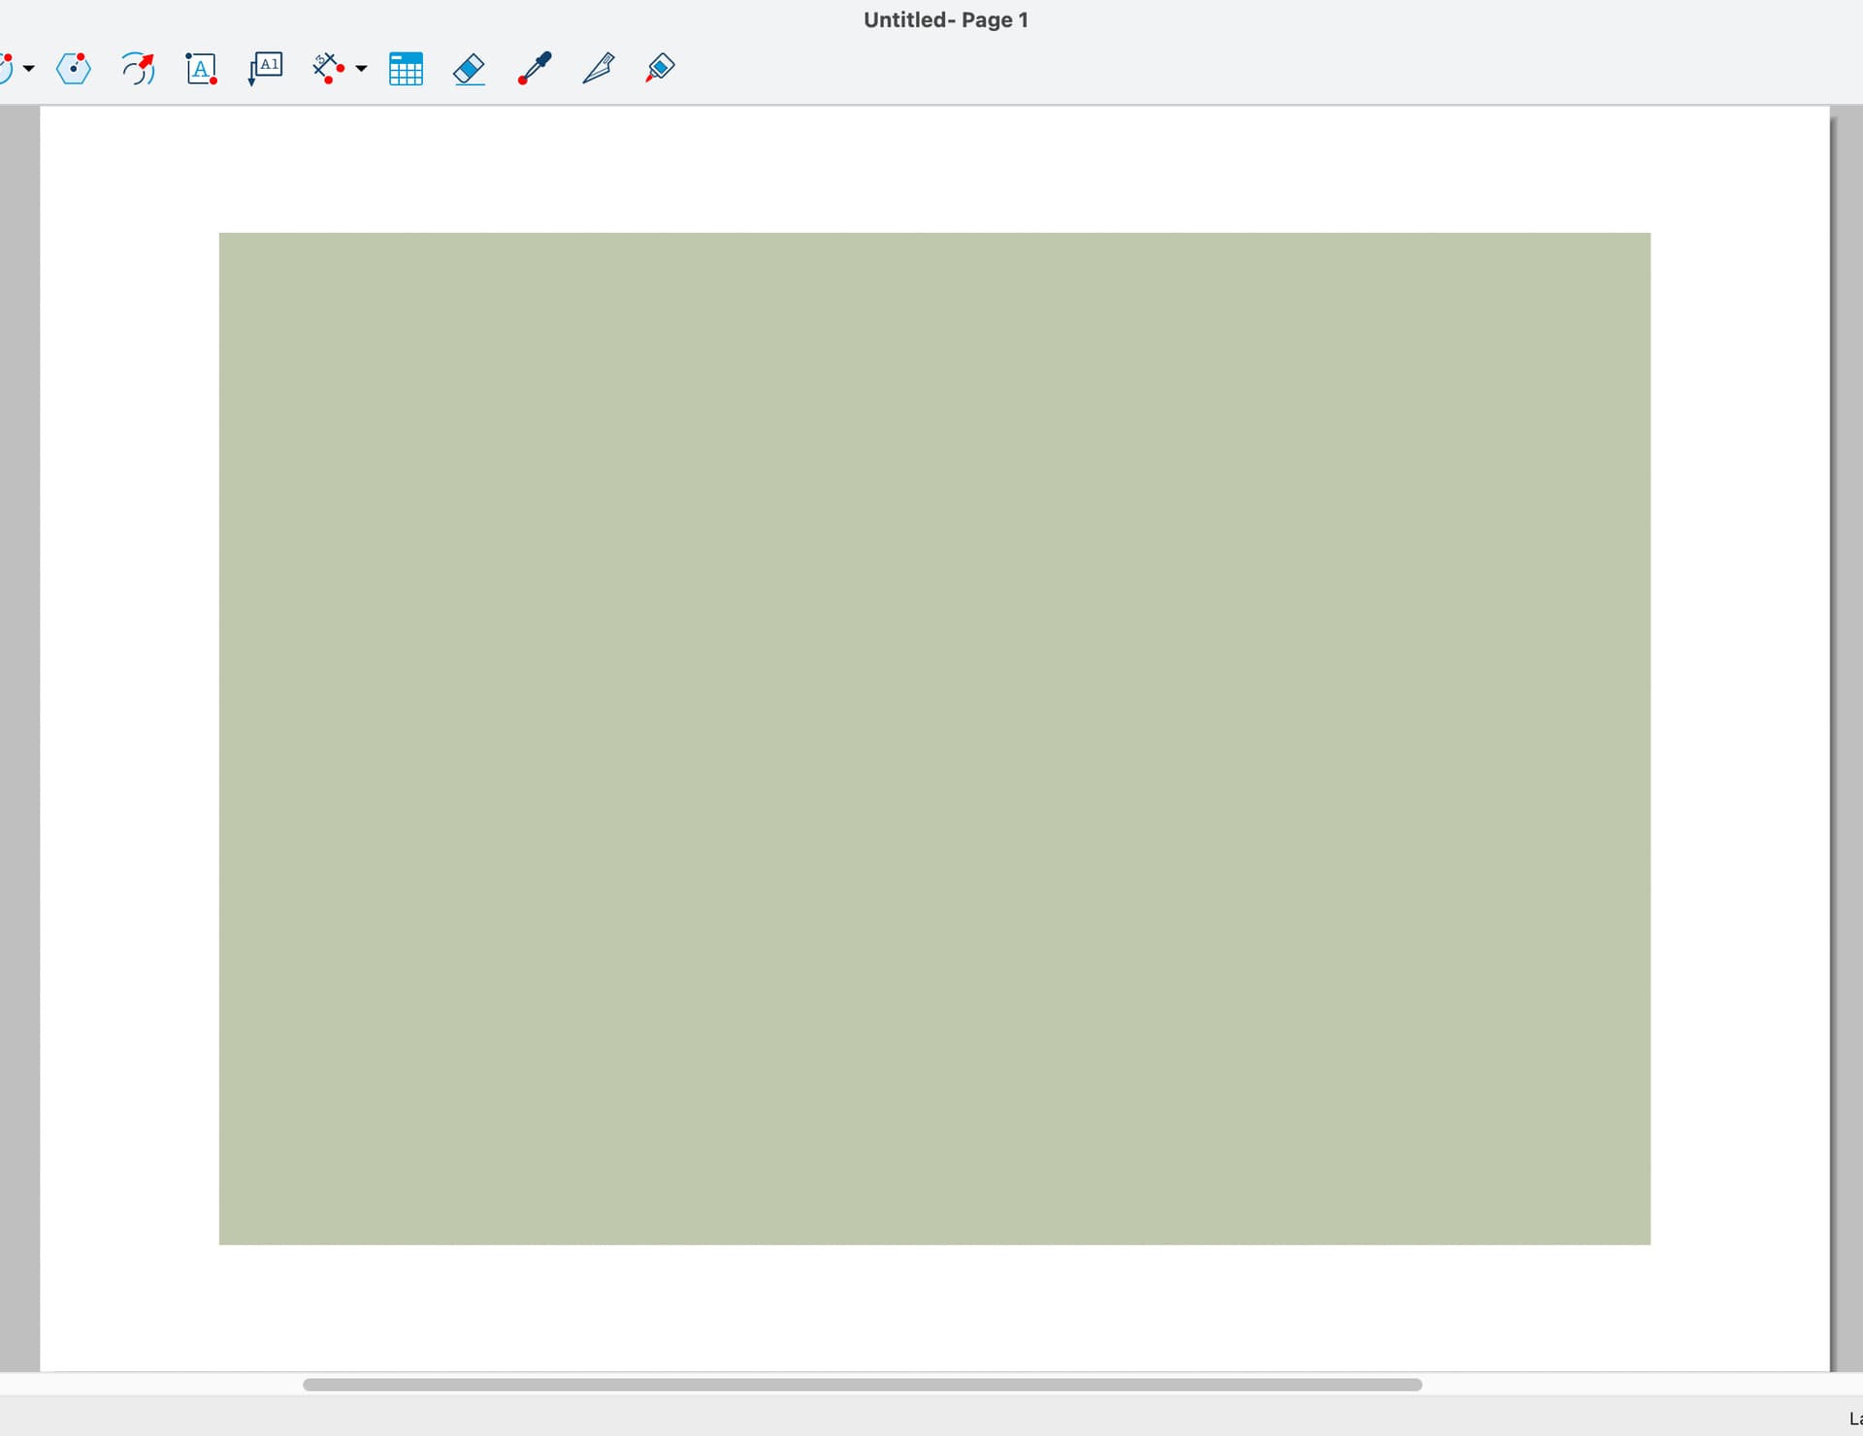The height and width of the screenshot is (1436, 1863).
Task: Click the partially visible arc tool icon
Action: 6,69
